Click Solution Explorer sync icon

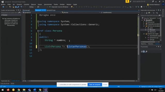(157, 13)
